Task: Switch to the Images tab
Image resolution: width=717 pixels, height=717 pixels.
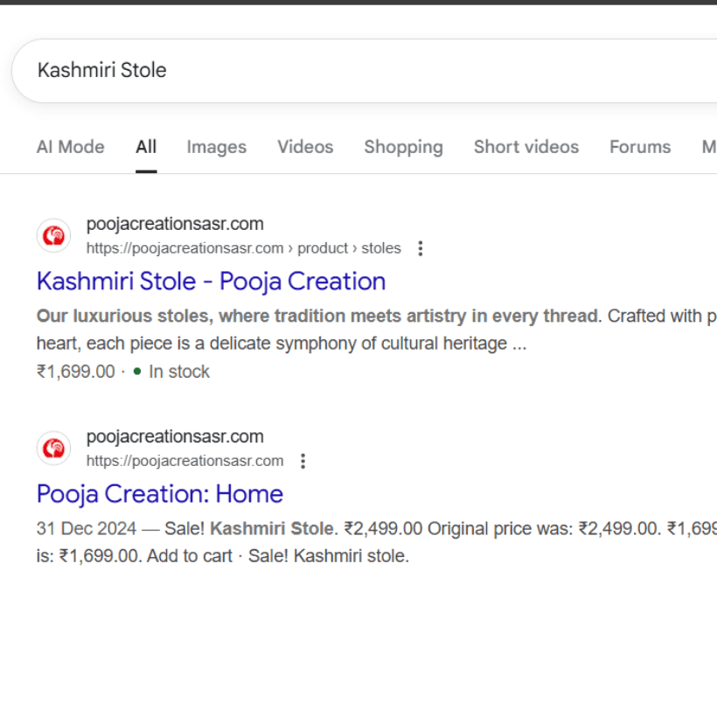Action: coord(216,147)
